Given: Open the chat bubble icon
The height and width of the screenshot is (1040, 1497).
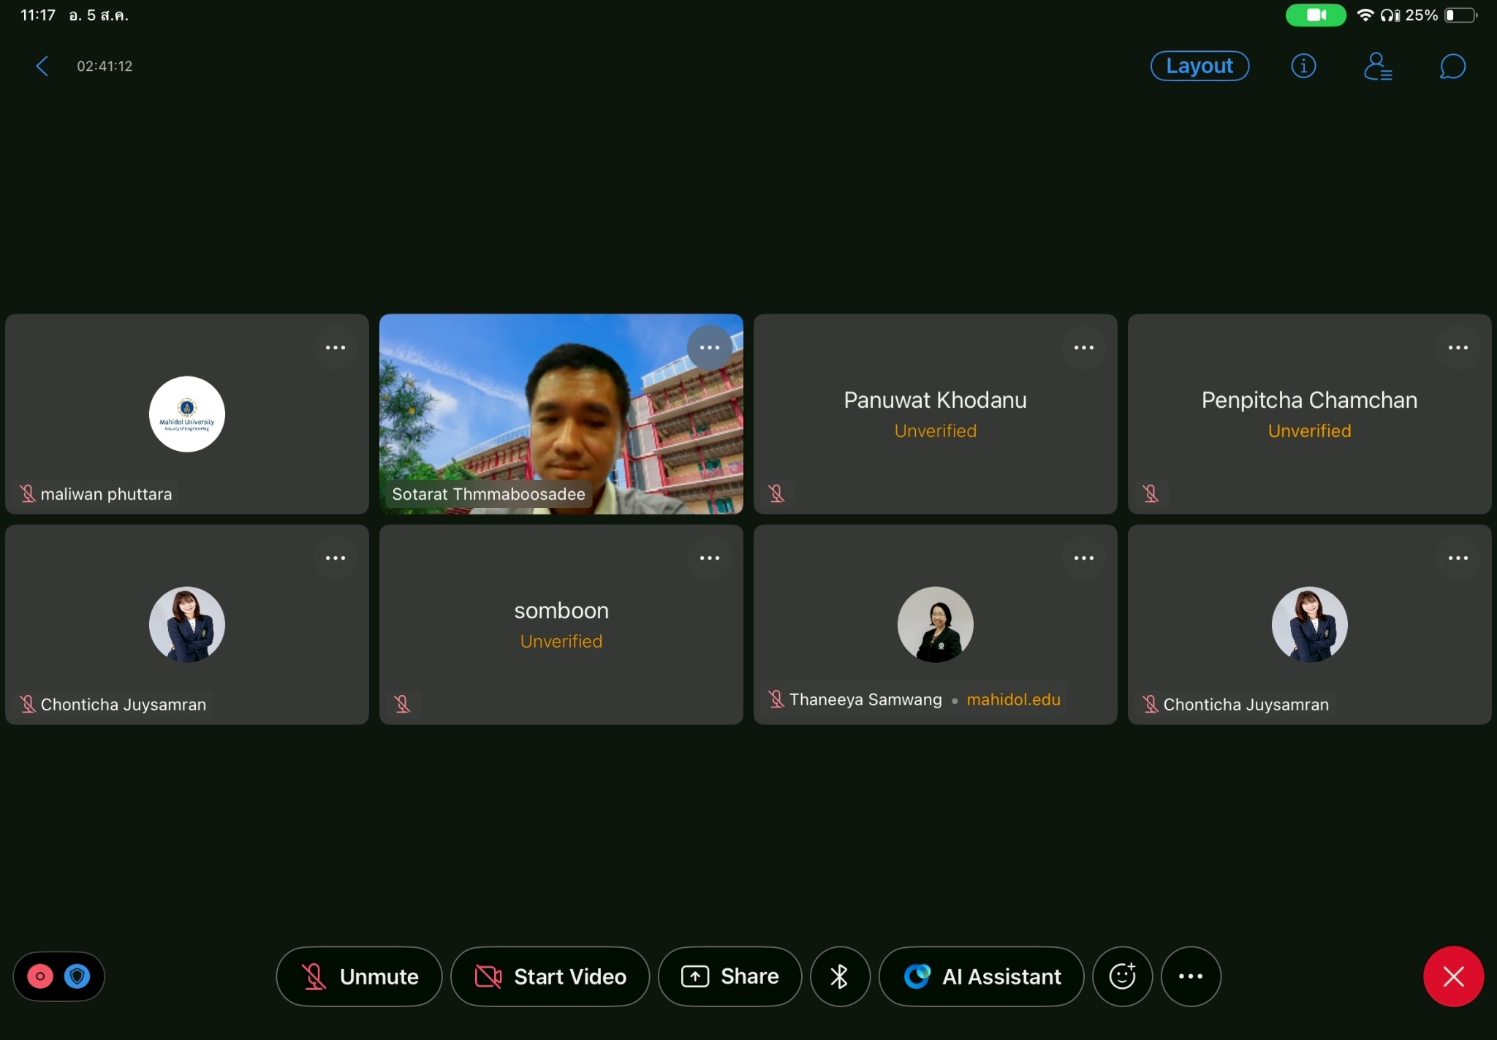Looking at the screenshot, I should click(1452, 67).
